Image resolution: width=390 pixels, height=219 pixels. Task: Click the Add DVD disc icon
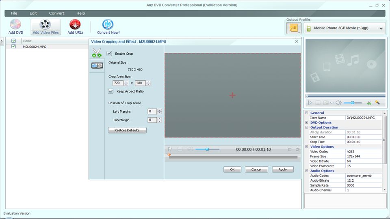15,24
